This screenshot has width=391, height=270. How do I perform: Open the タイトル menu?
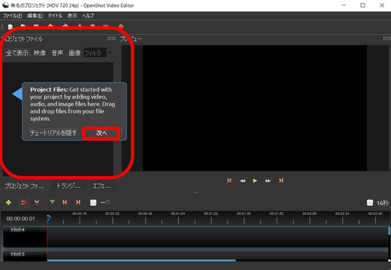click(55, 15)
